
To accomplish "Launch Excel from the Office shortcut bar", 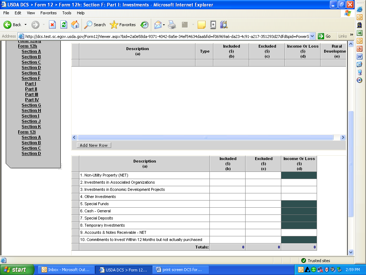I will (x=360, y=33).
